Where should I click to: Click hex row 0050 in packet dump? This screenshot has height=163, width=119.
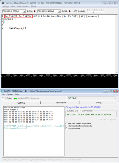tap(19, 122)
